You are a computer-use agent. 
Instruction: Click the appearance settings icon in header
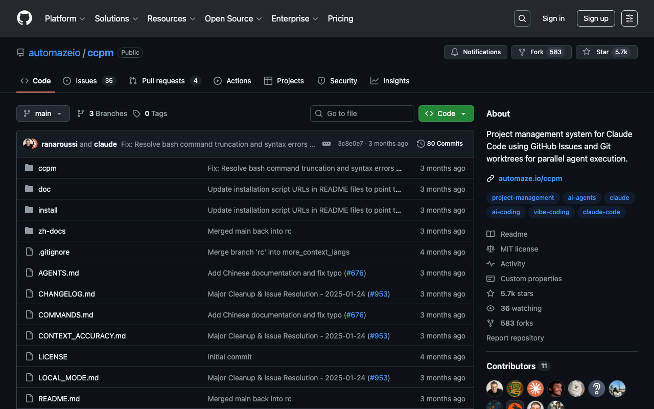(x=629, y=18)
